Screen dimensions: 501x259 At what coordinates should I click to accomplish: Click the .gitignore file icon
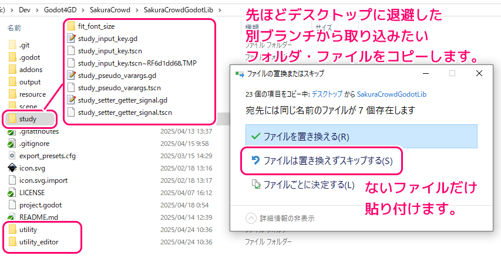12,144
